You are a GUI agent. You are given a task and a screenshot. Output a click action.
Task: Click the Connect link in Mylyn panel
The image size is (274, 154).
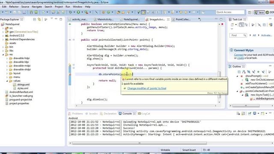(x=239, y=55)
